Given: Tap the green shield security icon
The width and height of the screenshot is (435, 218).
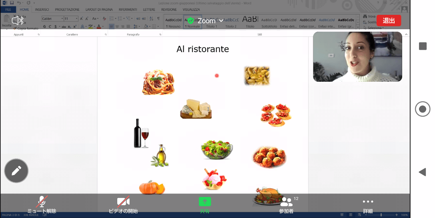Looking at the screenshot, I should 190,20.
